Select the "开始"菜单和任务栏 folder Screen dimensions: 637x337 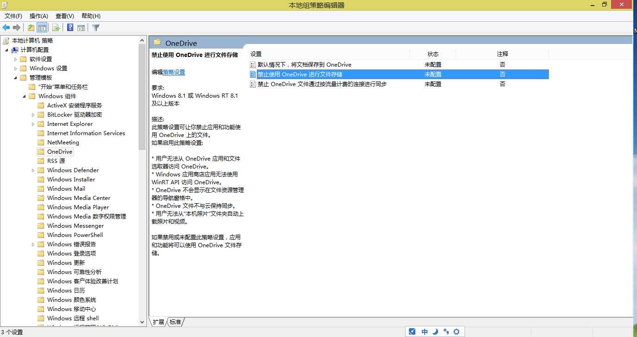(63, 87)
